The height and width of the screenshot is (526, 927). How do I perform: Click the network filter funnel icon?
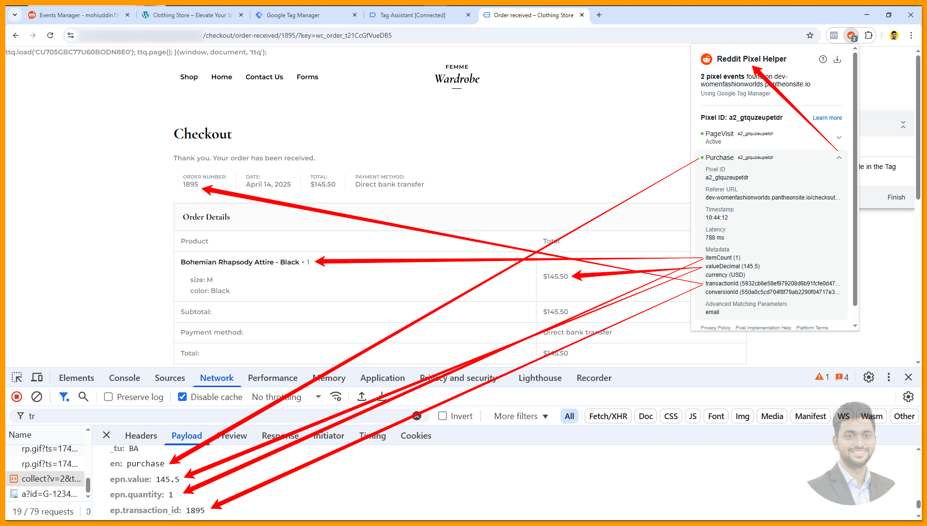(63, 397)
